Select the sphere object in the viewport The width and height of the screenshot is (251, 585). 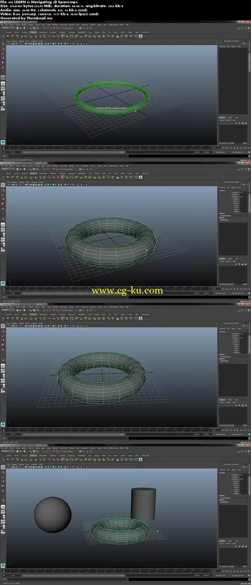[52, 514]
